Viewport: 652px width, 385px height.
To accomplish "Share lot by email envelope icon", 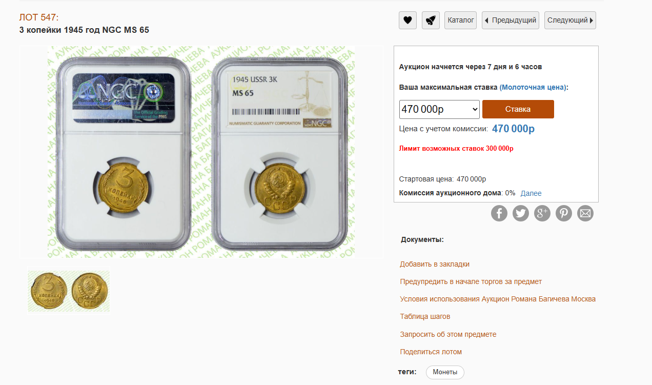I will point(585,213).
